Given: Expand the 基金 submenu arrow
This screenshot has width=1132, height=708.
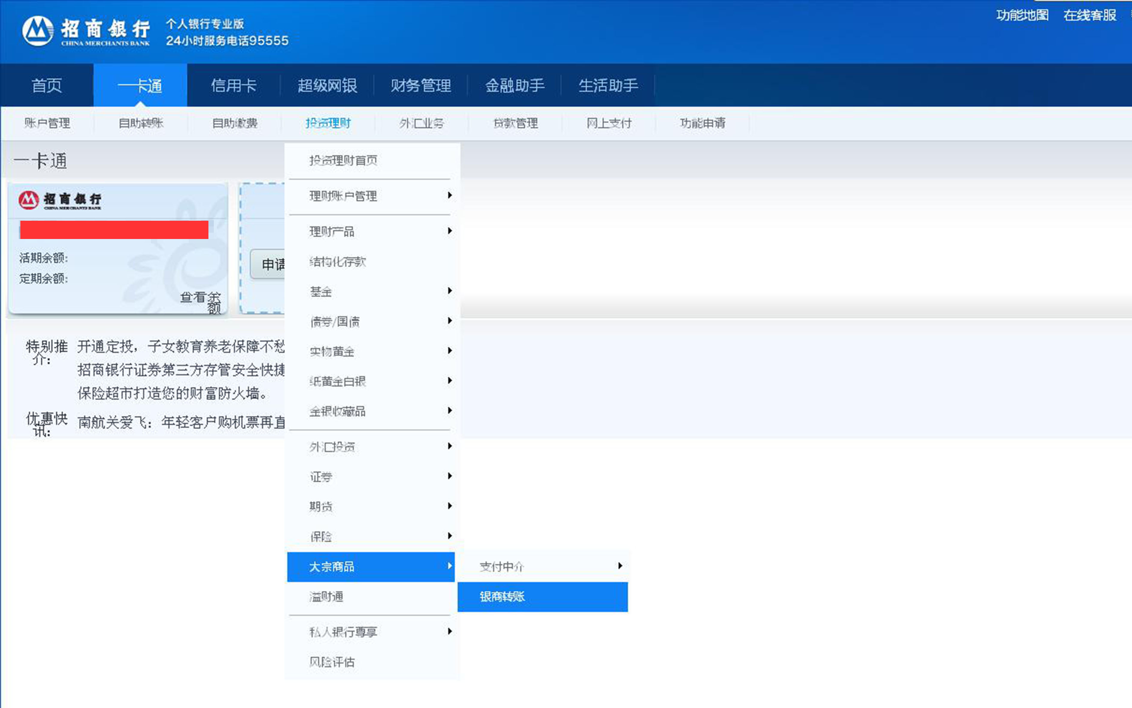Looking at the screenshot, I should click(450, 291).
